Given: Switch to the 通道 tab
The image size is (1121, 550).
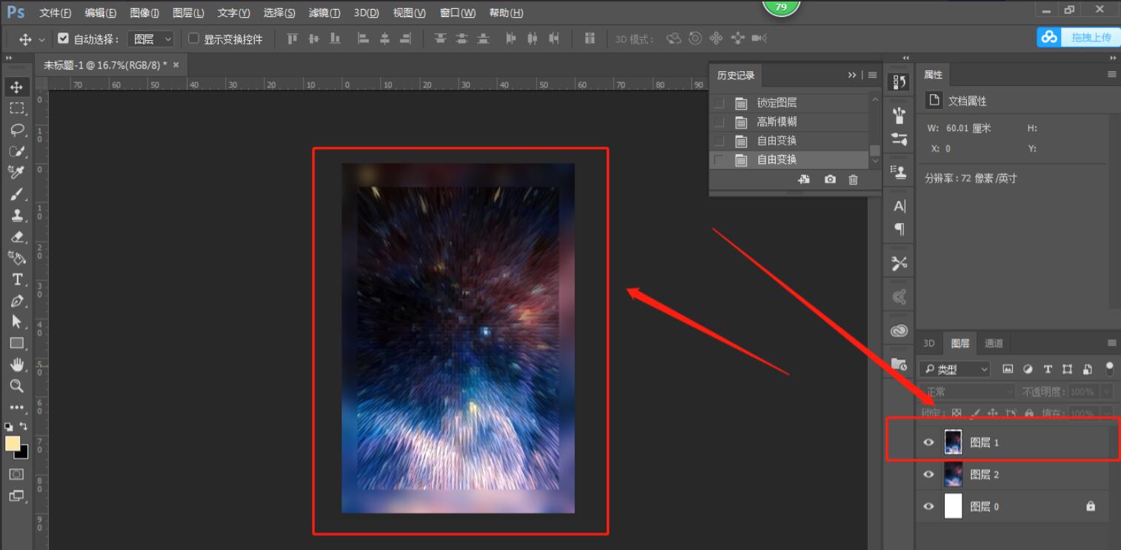Looking at the screenshot, I should 994,343.
